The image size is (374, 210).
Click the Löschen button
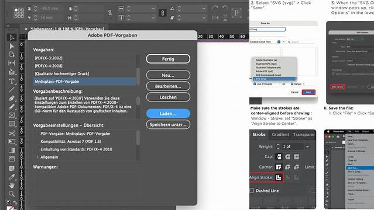coord(168,97)
